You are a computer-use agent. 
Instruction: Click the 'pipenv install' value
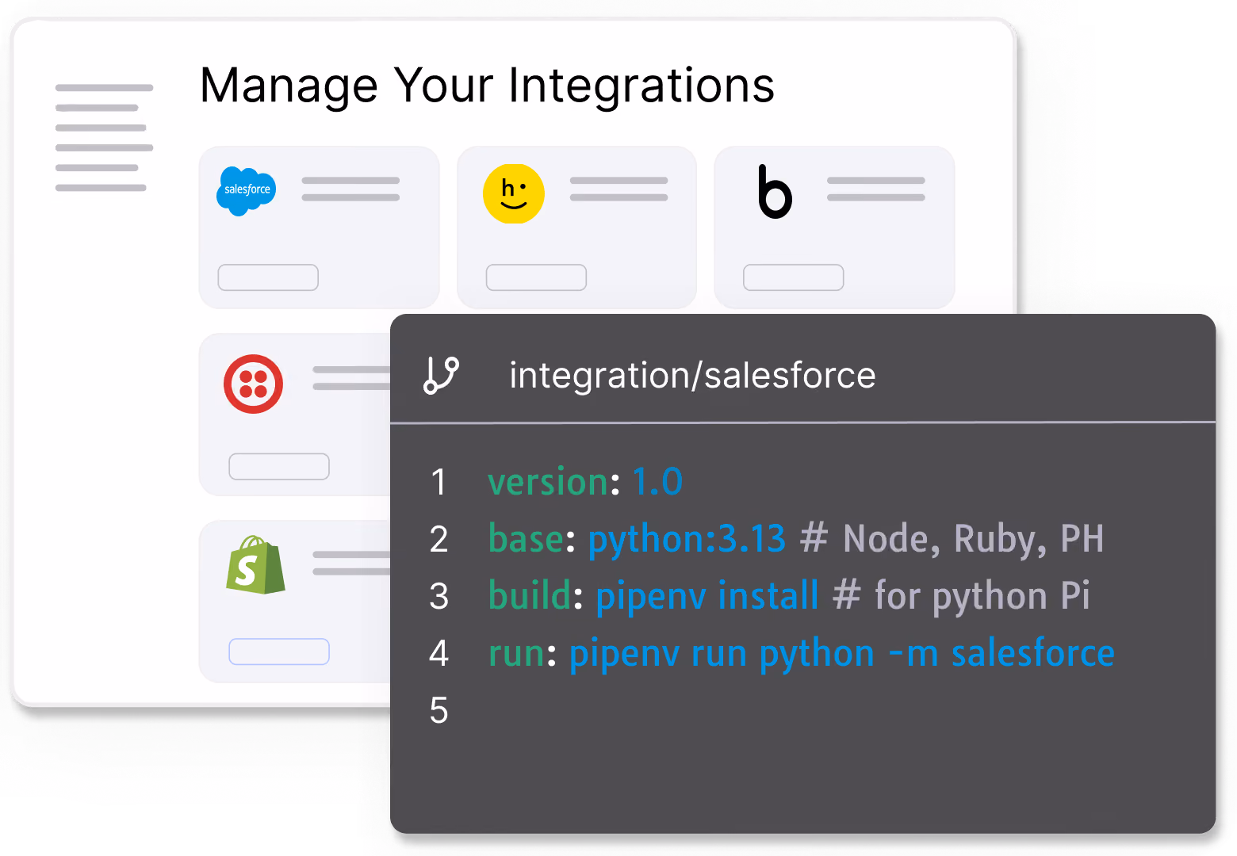tap(707, 597)
